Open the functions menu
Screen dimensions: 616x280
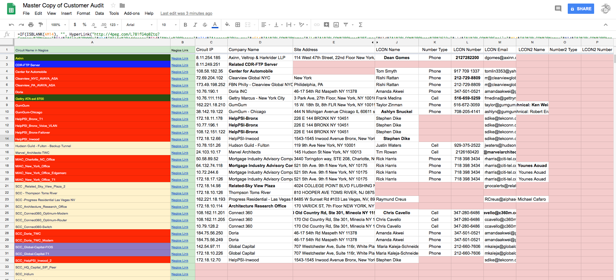[x=361, y=25]
